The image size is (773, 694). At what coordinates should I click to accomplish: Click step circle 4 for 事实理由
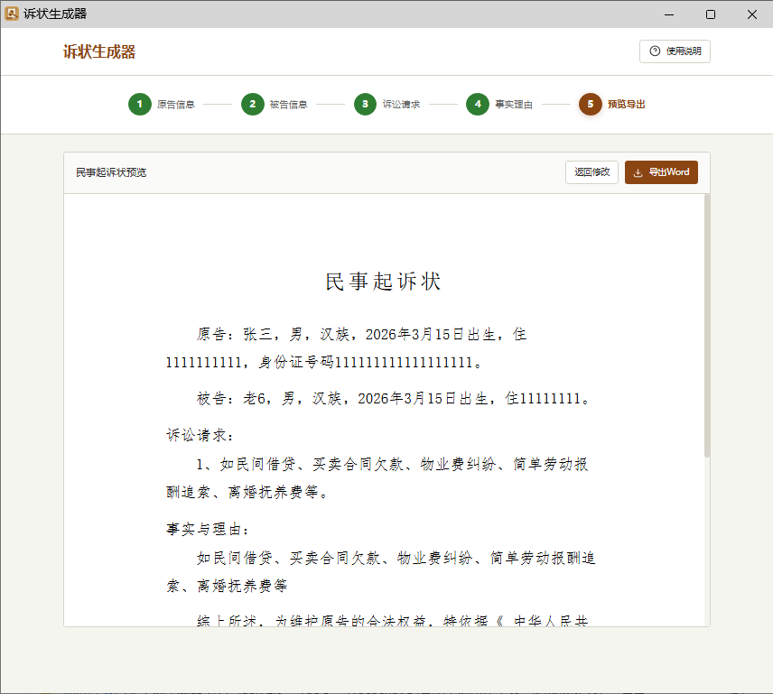(x=478, y=104)
